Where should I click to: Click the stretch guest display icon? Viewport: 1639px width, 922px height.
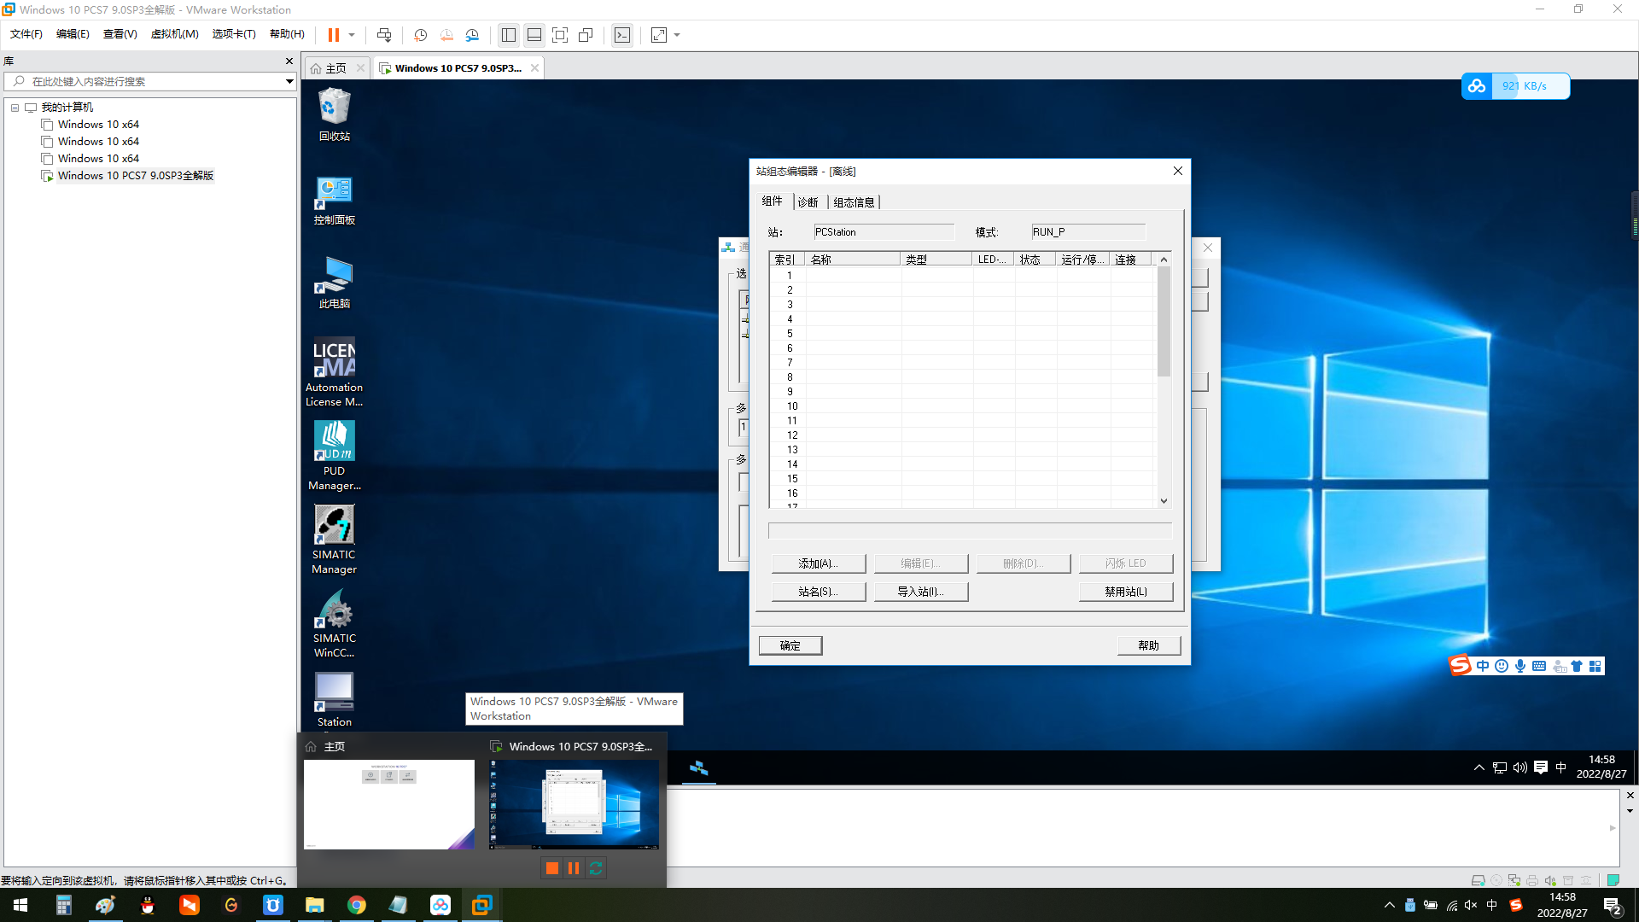coord(659,35)
